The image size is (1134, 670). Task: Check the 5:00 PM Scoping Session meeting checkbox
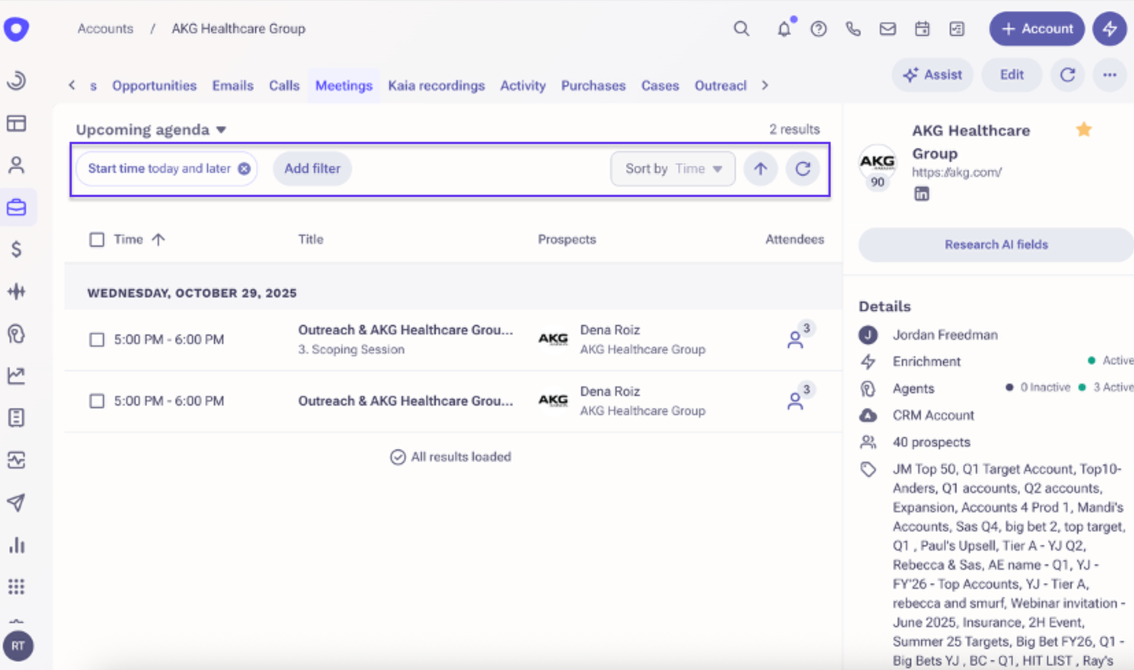coord(97,340)
